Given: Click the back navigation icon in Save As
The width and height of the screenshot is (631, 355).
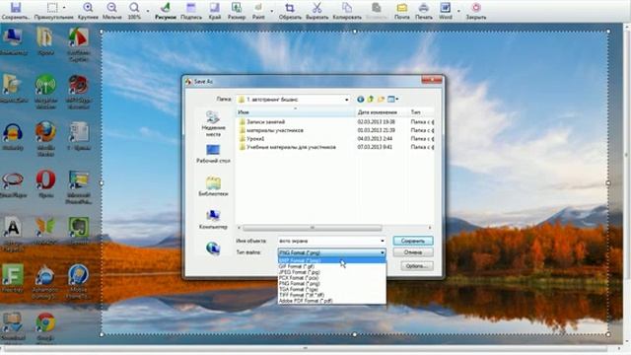Looking at the screenshot, I should click(360, 99).
